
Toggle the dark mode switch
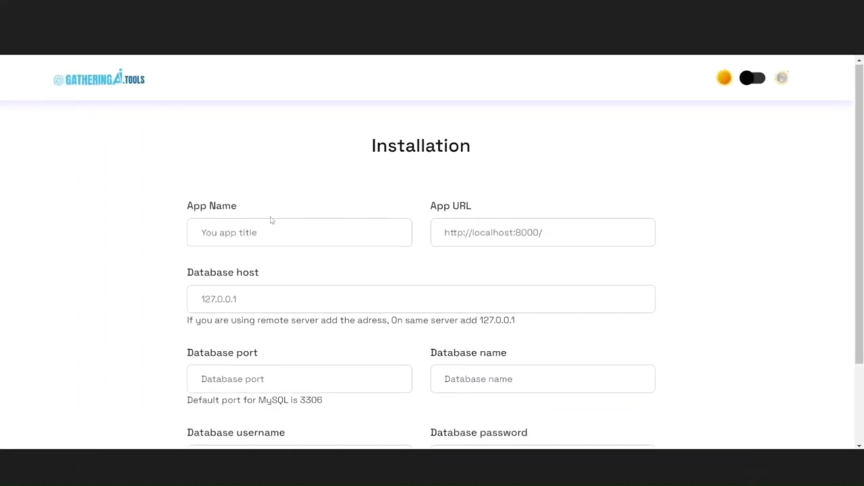752,78
